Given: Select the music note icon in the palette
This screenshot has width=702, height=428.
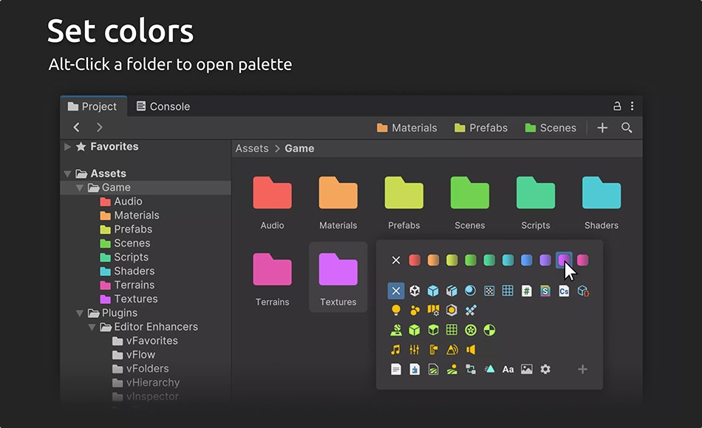Looking at the screenshot, I should (x=396, y=348).
